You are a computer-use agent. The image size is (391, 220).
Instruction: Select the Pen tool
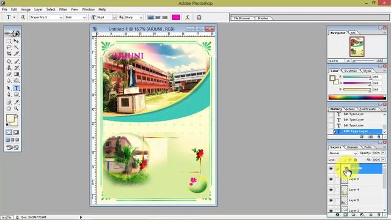[x=9, y=95]
